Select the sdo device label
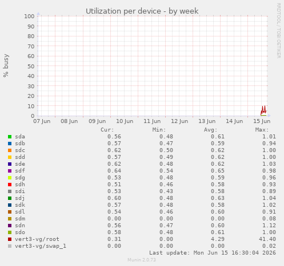The height and width of the screenshot is (266, 284). 20,232
